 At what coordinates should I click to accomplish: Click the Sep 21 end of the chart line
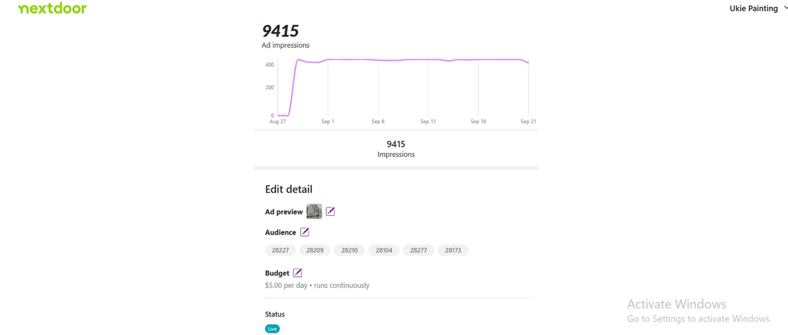(528, 63)
